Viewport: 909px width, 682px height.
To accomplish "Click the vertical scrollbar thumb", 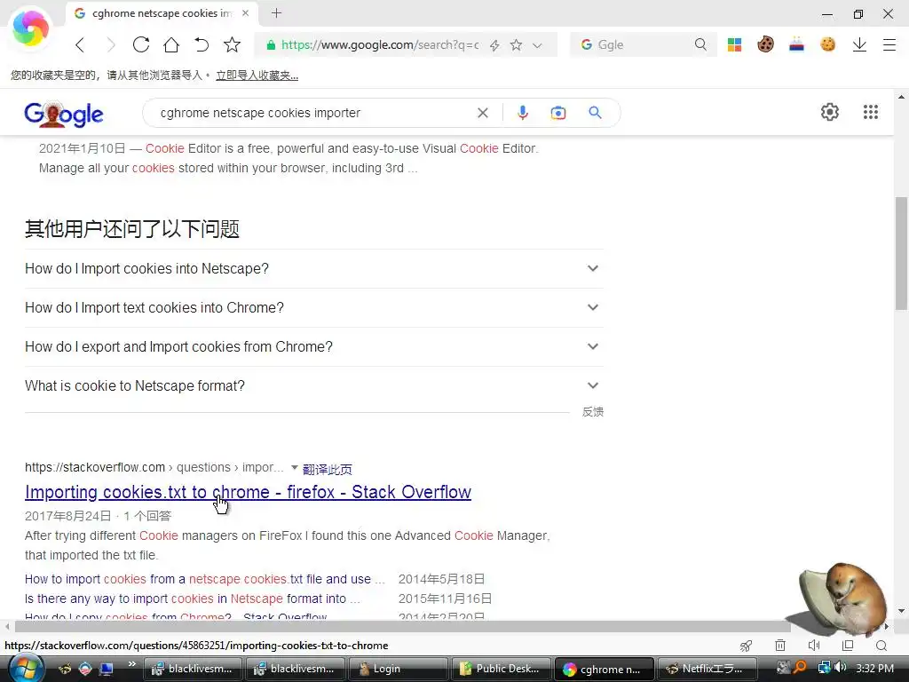I will pos(901,253).
